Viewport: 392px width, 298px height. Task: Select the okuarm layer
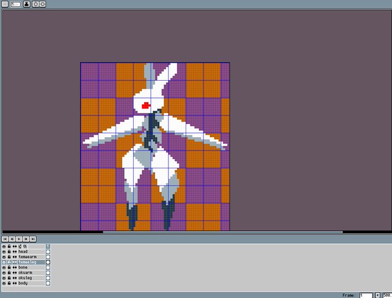(31, 273)
